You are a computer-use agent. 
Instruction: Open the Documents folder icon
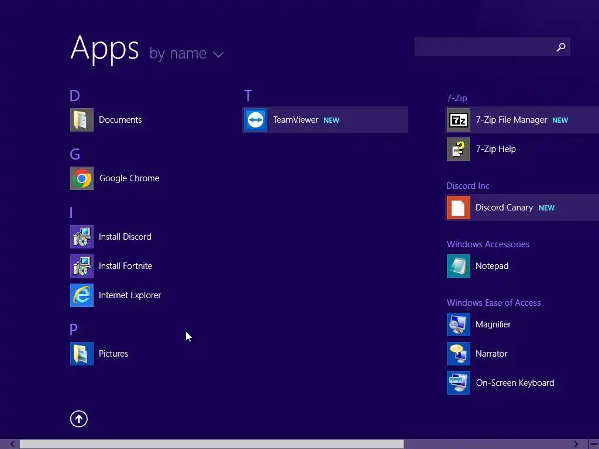[x=82, y=120]
